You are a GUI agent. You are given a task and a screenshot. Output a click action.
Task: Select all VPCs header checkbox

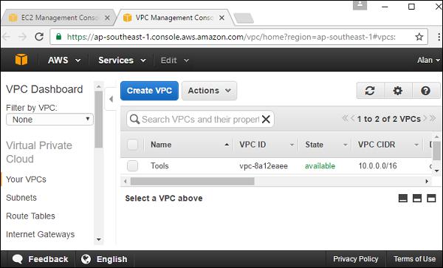coord(132,145)
